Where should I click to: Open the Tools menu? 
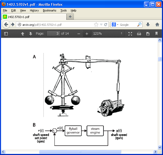[63, 10]
